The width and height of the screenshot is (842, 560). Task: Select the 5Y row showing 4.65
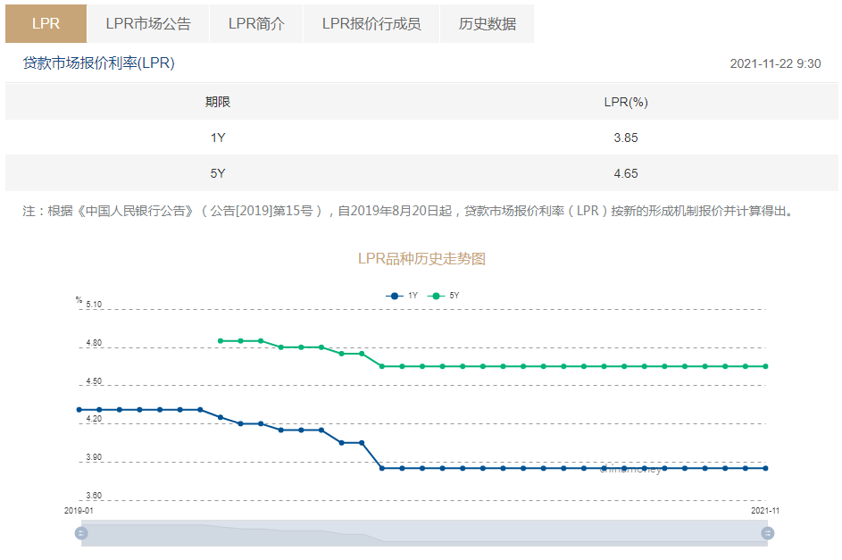[421, 173]
